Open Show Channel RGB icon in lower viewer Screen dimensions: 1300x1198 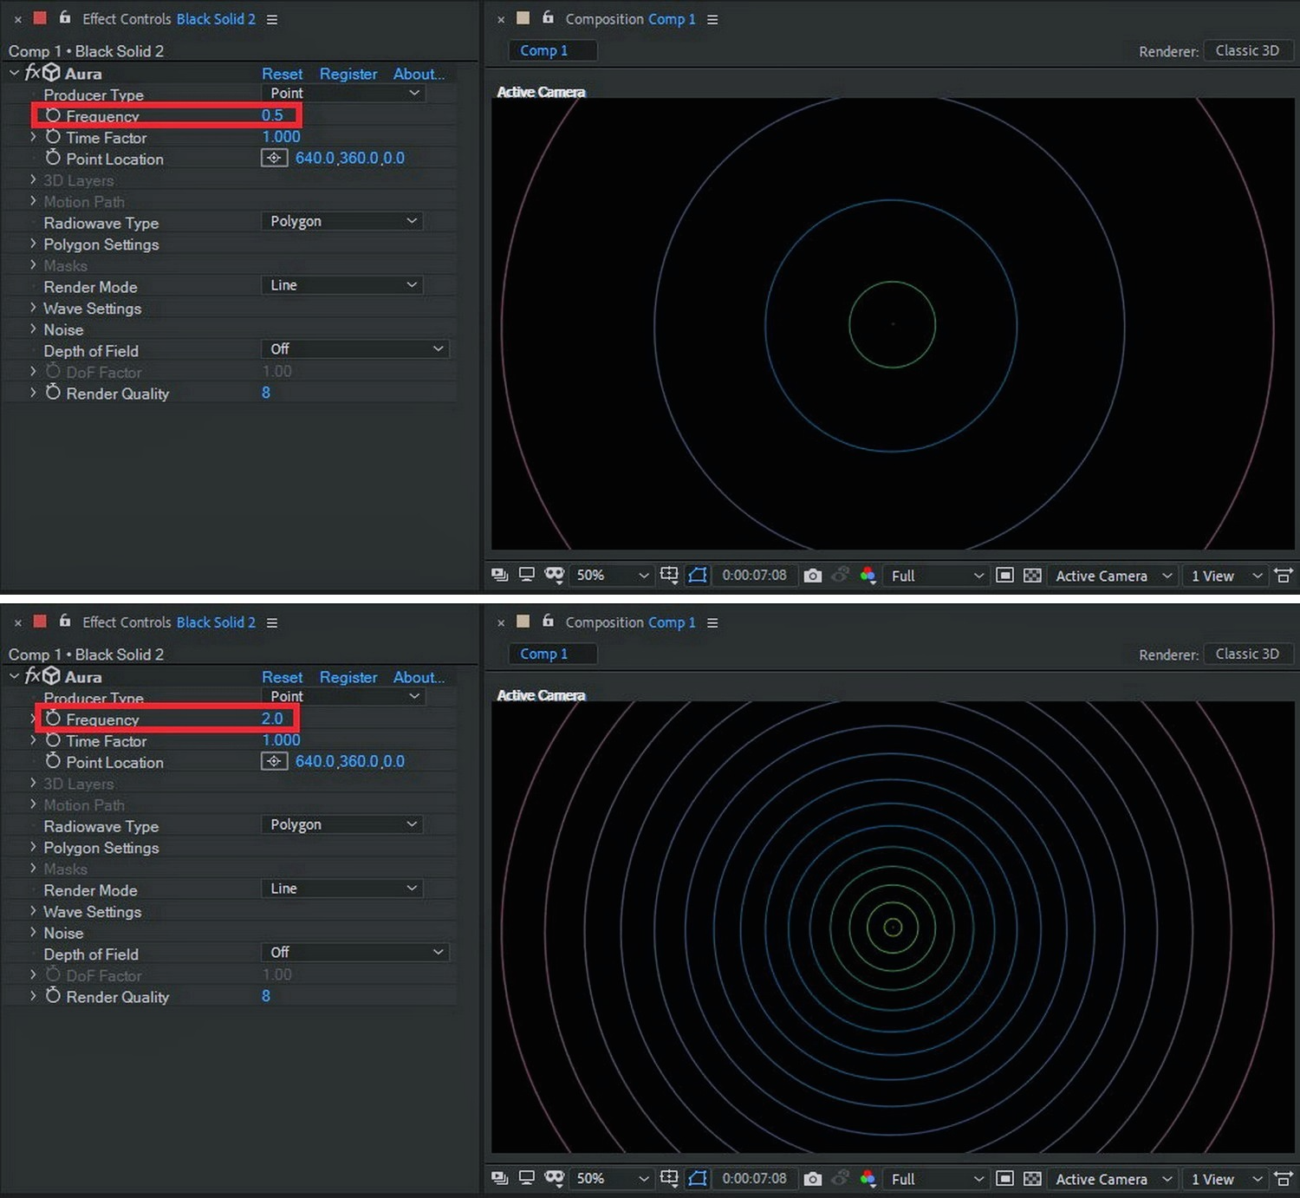pyautogui.click(x=868, y=1178)
